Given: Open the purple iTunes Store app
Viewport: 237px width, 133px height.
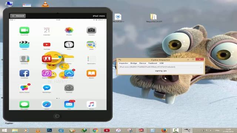Looking at the screenshot, I should pyautogui.click(x=47, y=73).
